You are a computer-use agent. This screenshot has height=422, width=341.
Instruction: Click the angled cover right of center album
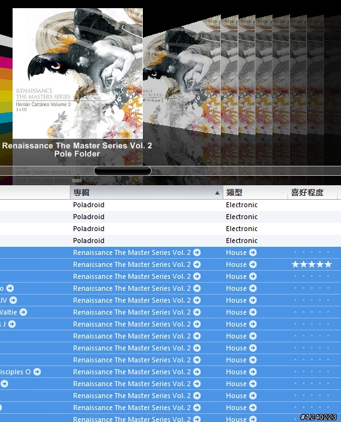pos(182,75)
